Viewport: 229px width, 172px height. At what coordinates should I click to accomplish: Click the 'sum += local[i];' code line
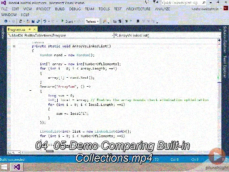click(72, 113)
